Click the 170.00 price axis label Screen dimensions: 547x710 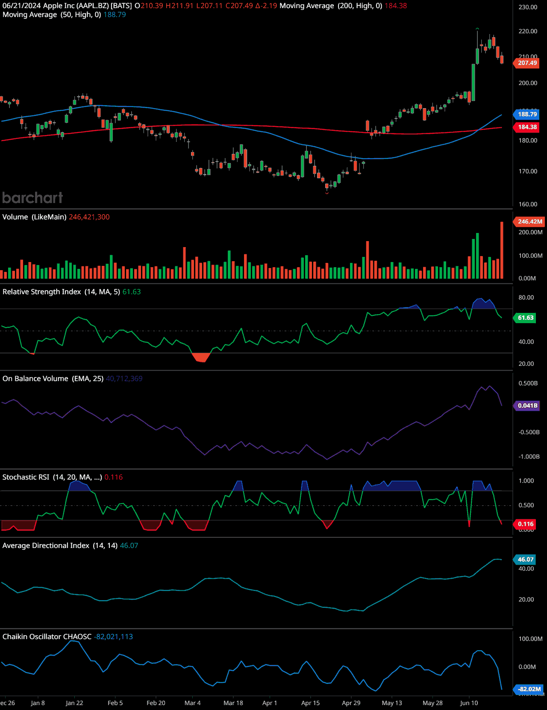(x=528, y=171)
